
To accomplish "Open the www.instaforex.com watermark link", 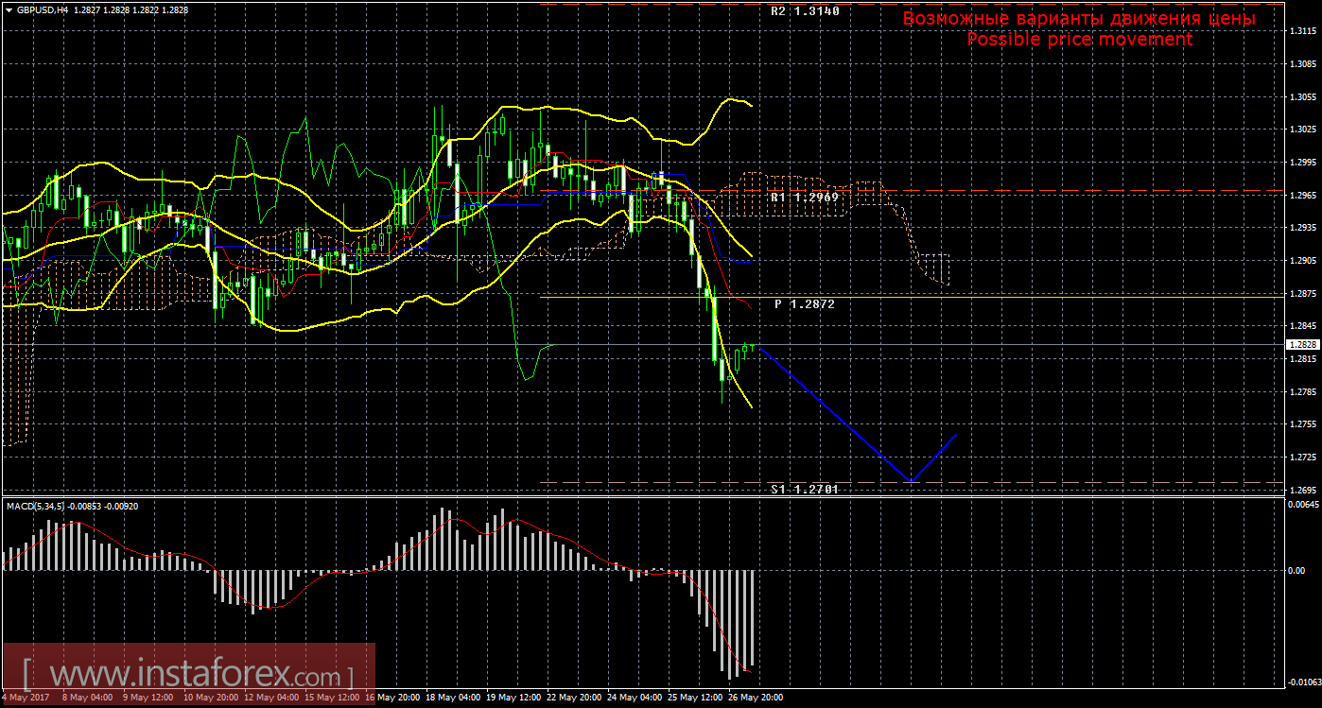I will (187, 676).
